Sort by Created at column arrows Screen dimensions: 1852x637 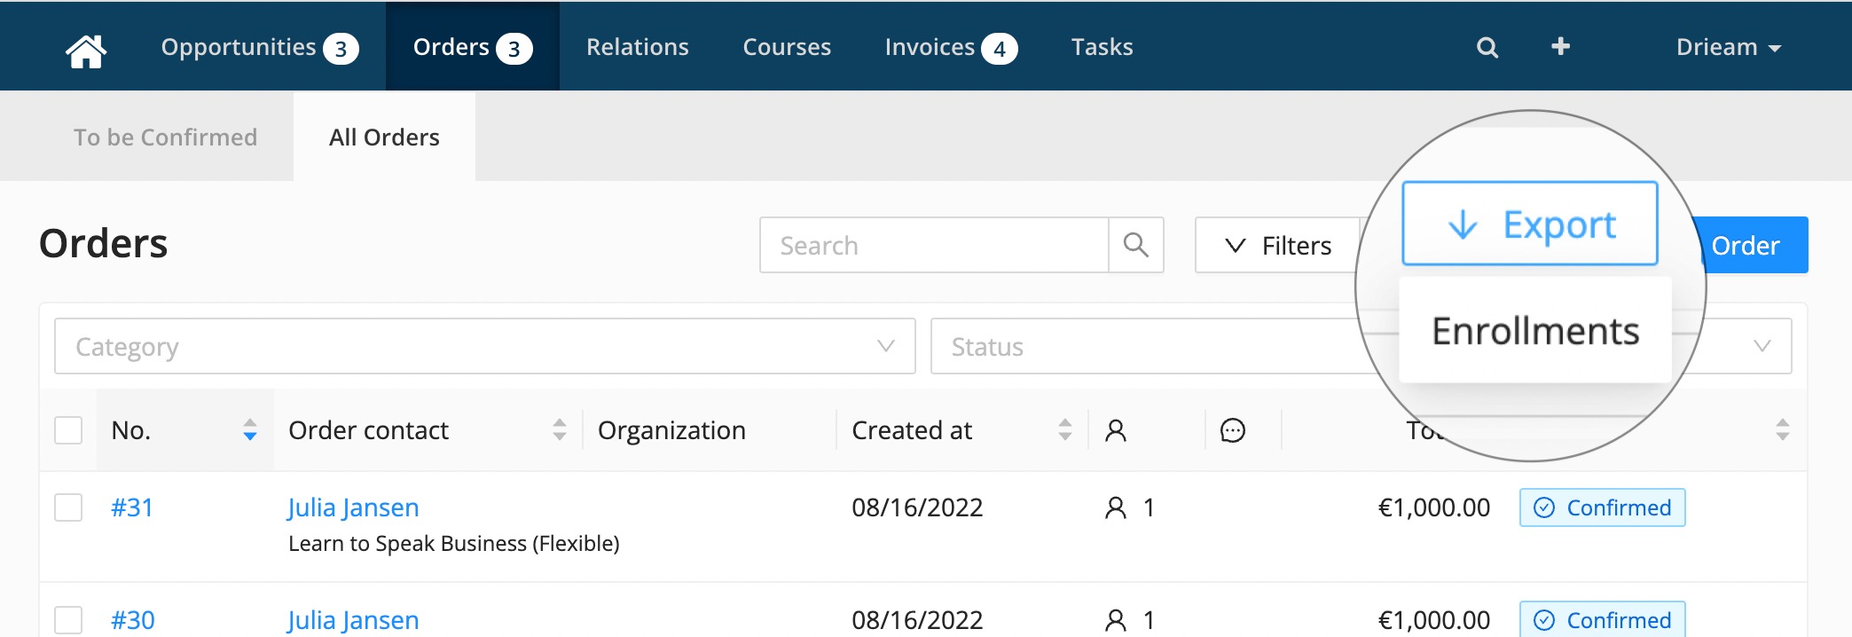1064,430
